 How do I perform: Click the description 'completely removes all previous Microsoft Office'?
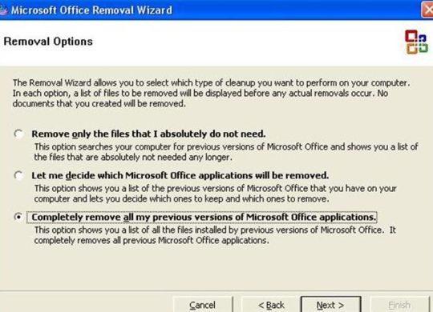[x=215, y=235]
